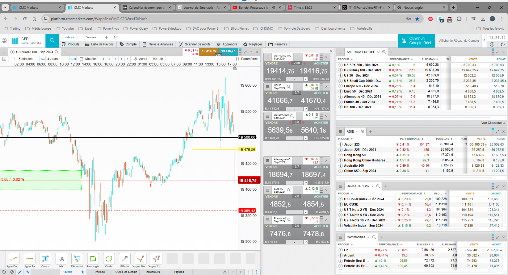Screen dimensions: 508x275
Task: Open the chart grid layout icon
Action: (13, 59)
